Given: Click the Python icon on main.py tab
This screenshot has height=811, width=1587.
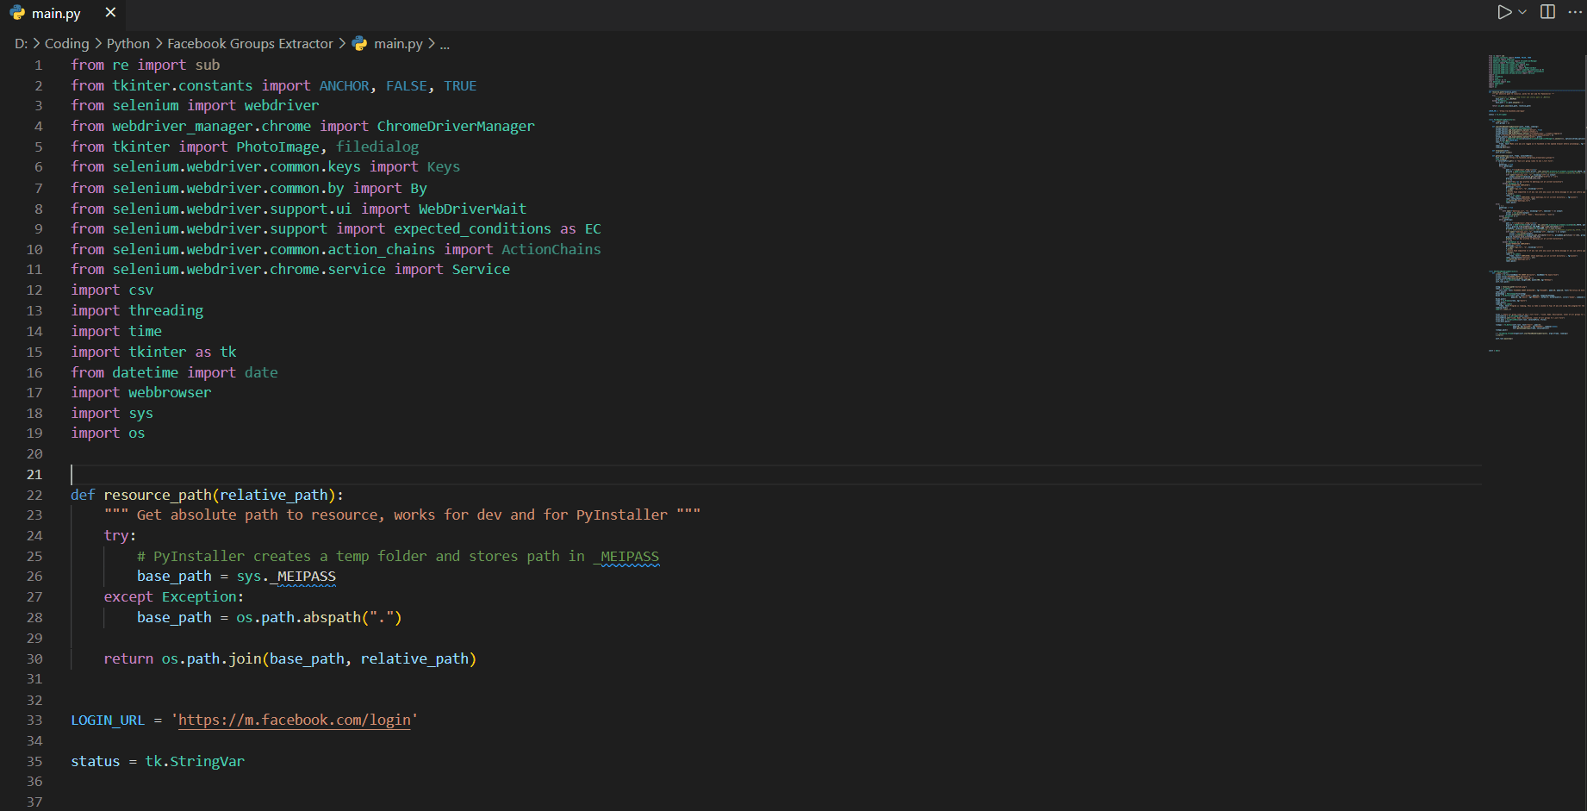Looking at the screenshot, I should (x=17, y=14).
